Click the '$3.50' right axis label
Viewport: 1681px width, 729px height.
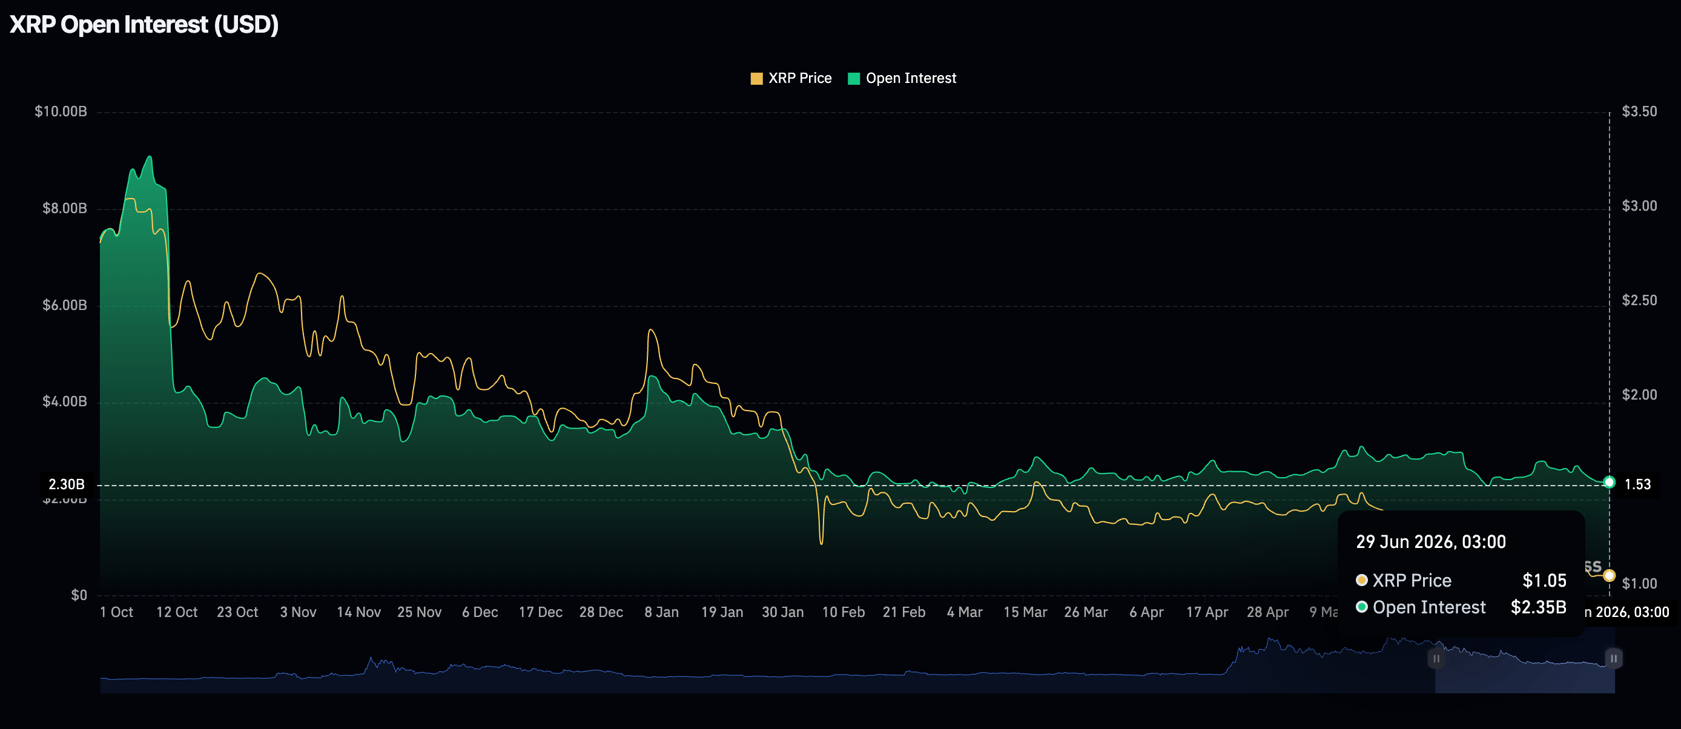click(1639, 111)
